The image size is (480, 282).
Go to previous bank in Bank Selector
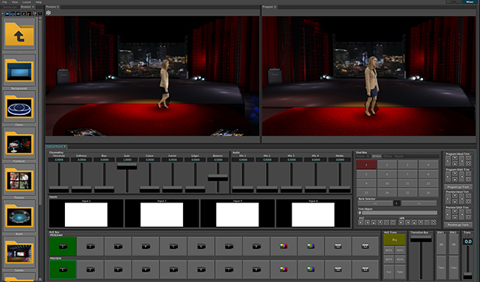[x=375, y=203]
